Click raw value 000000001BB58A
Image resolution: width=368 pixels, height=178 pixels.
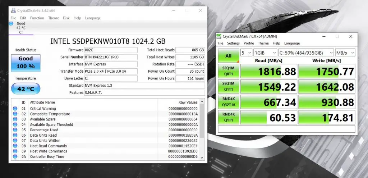[183, 135]
